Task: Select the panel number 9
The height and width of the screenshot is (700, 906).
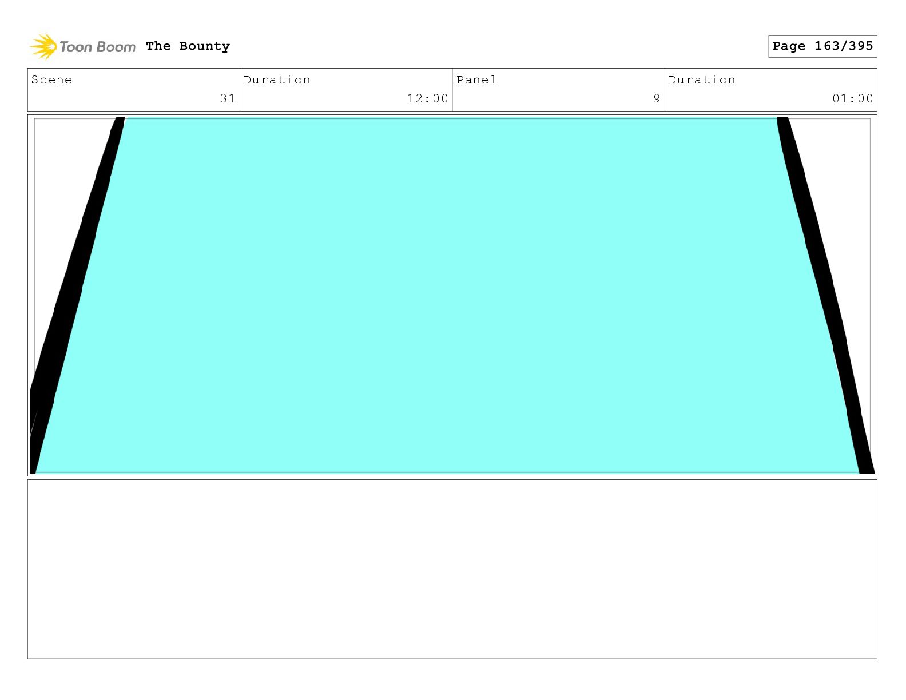Action: tap(657, 98)
